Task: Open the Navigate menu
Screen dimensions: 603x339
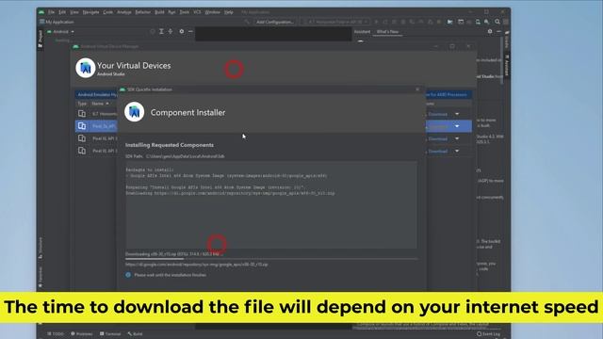Action: (x=90, y=12)
